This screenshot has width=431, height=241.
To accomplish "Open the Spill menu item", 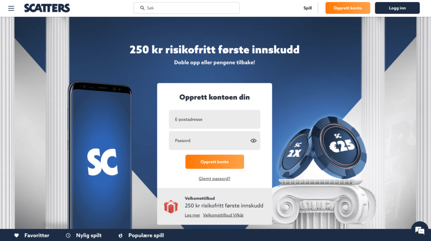I will 308,8.
